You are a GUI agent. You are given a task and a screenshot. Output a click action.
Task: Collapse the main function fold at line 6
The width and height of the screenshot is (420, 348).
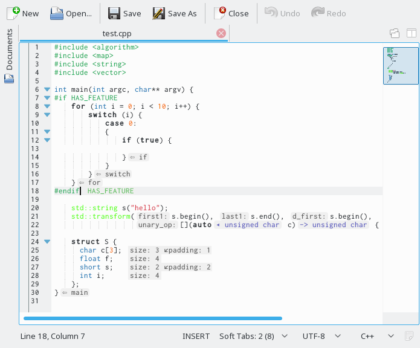(47, 89)
